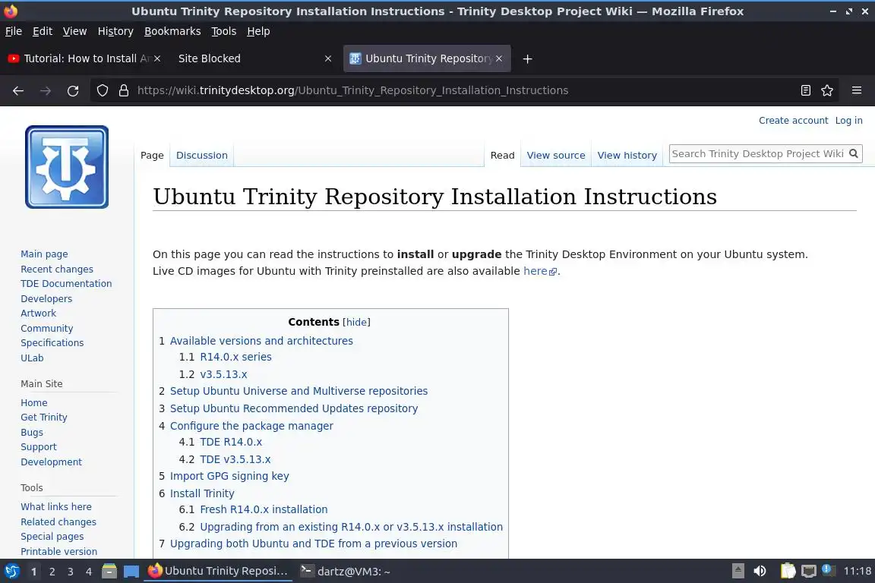
Task: Click the network monitor tray icon
Action: point(808,571)
